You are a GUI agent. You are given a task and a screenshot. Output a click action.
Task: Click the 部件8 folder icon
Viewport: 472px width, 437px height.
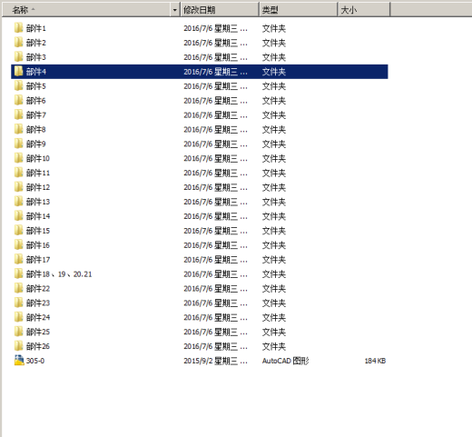(x=18, y=129)
